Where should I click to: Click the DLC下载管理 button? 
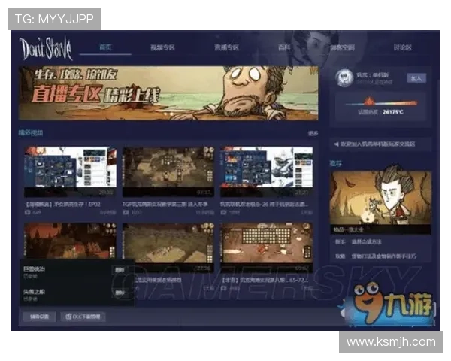click(83, 317)
